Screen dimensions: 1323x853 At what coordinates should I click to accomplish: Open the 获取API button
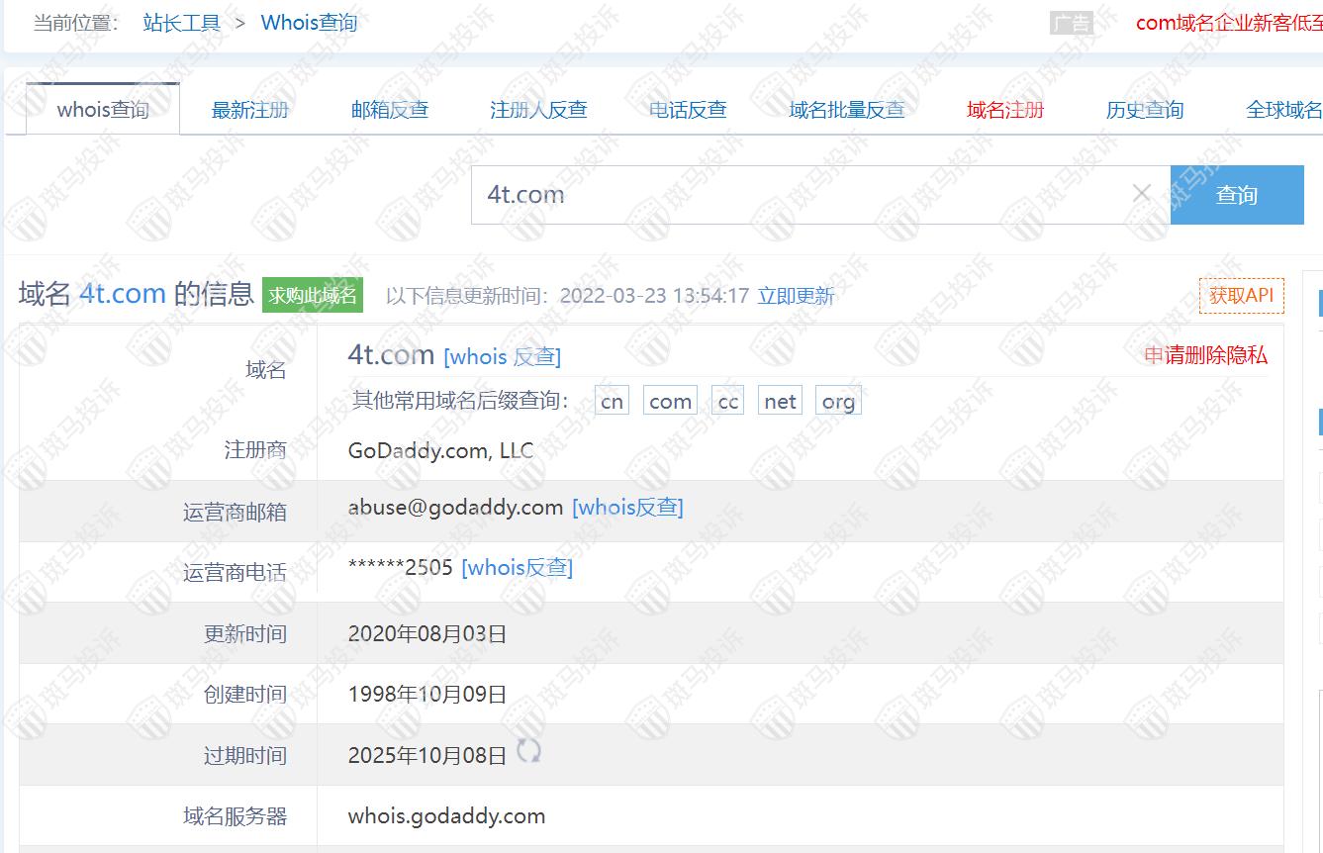pyautogui.click(x=1241, y=296)
